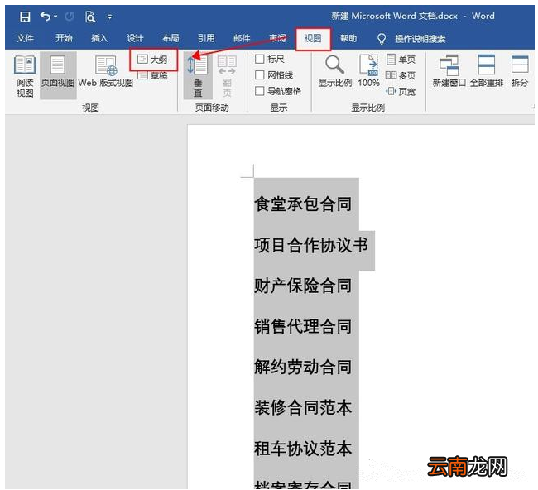The width and height of the screenshot is (538, 490).
Task: Switch to Web 版式视图
Action: (x=105, y=71)
